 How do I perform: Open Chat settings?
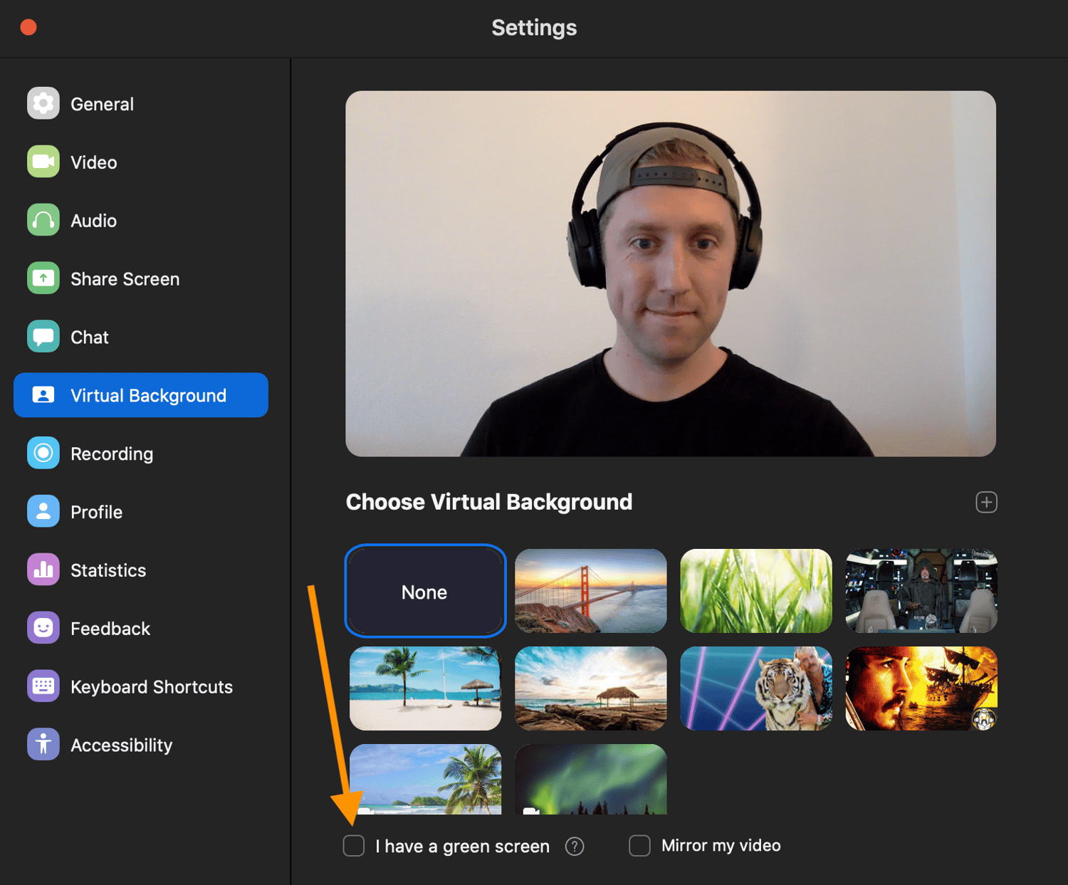tap(89, 336)
